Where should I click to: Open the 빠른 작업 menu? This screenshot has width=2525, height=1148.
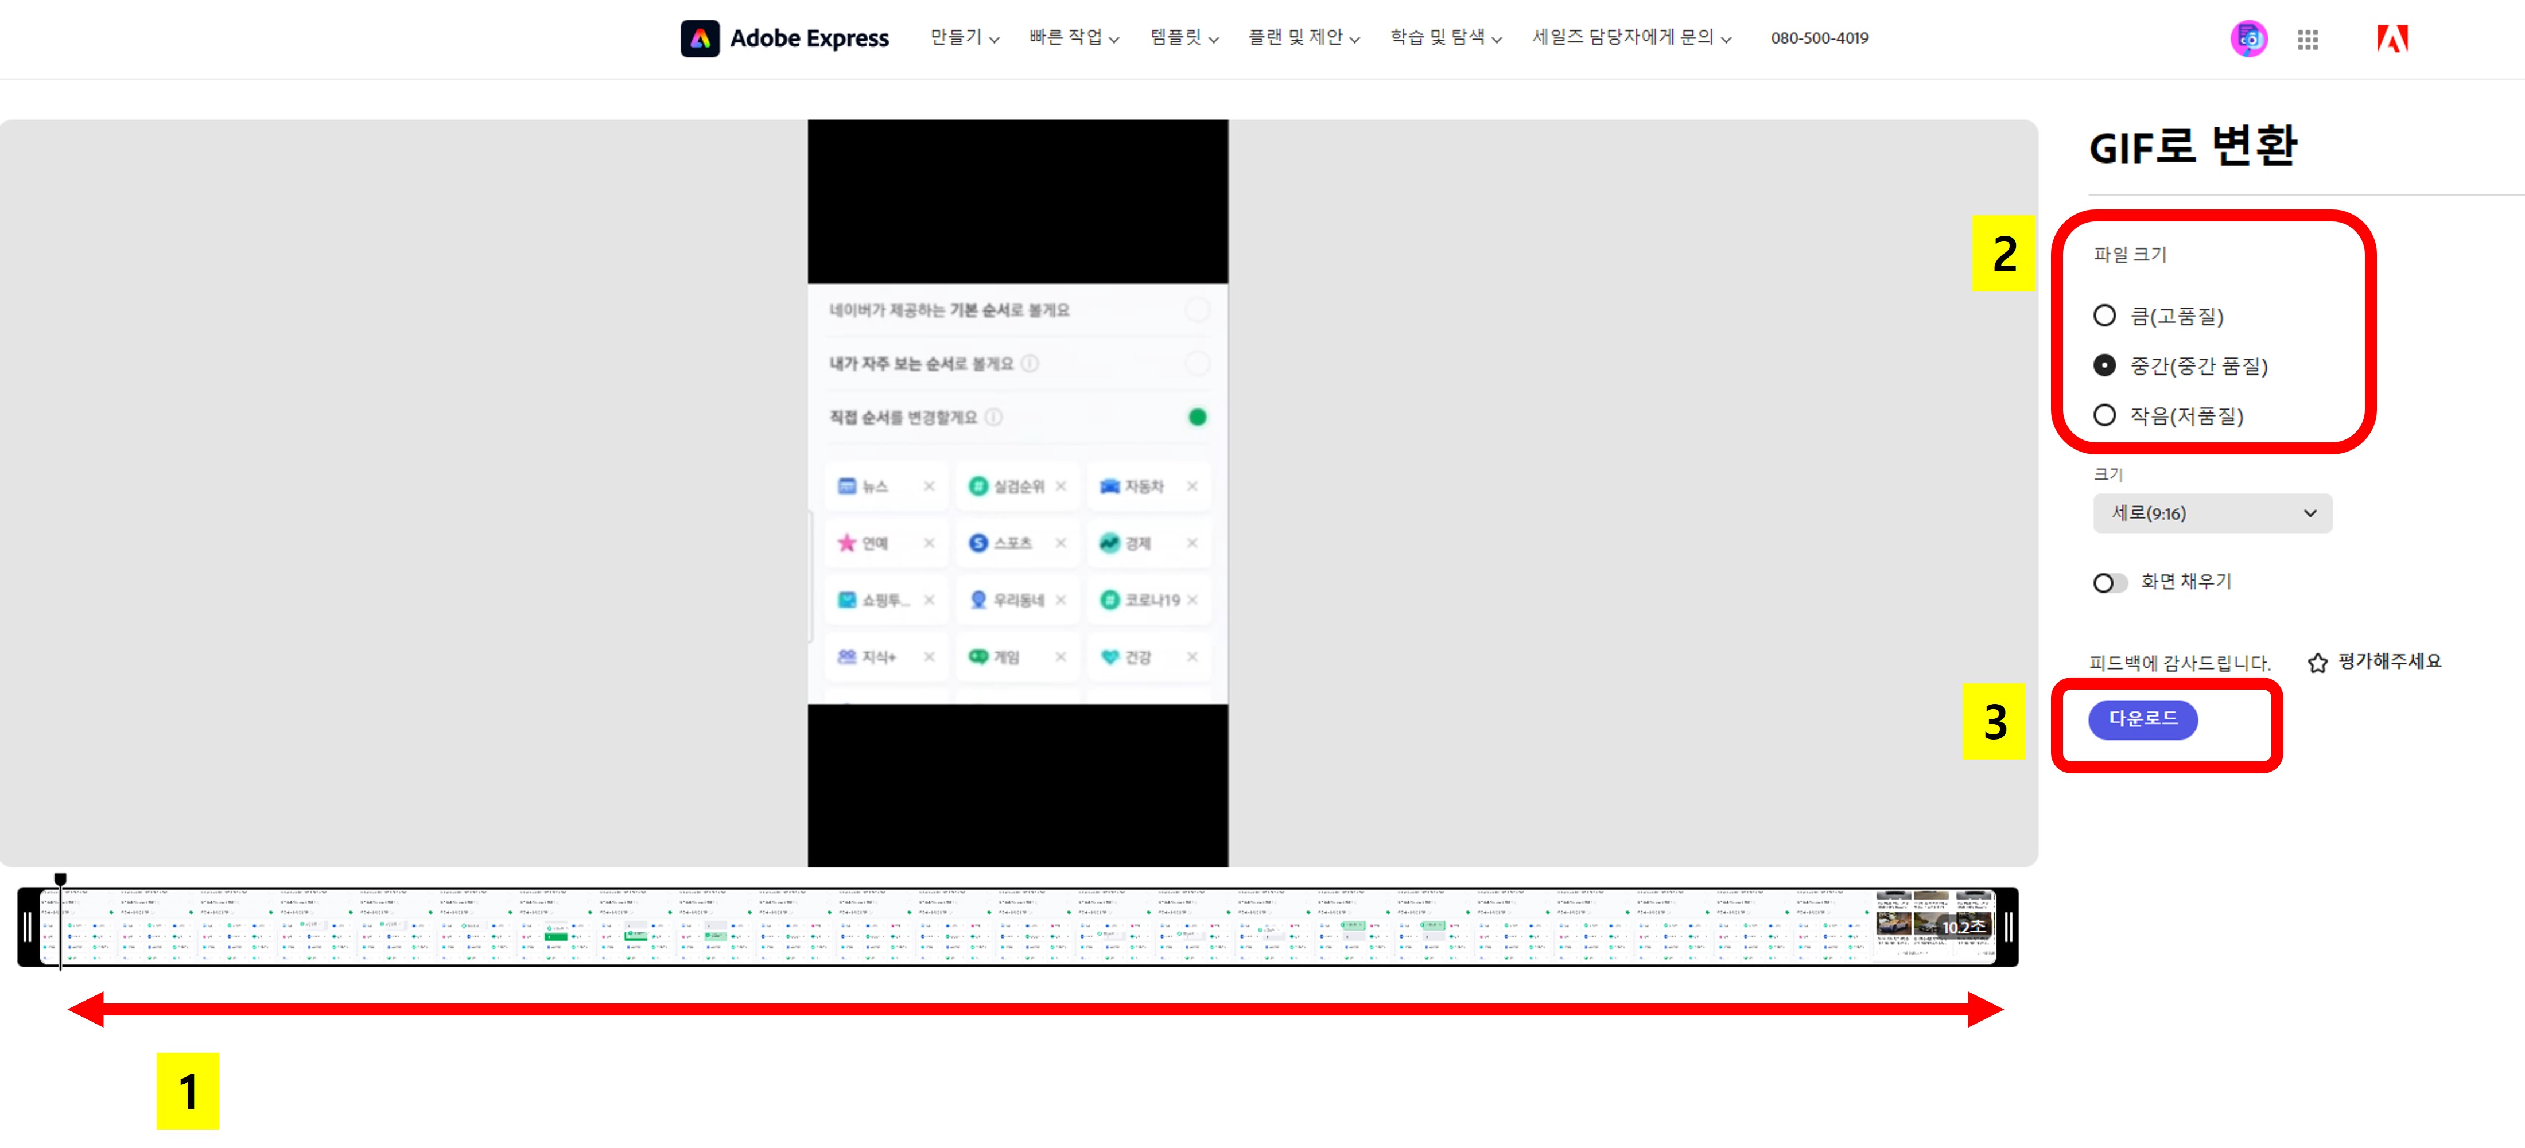click(1073, 38)
